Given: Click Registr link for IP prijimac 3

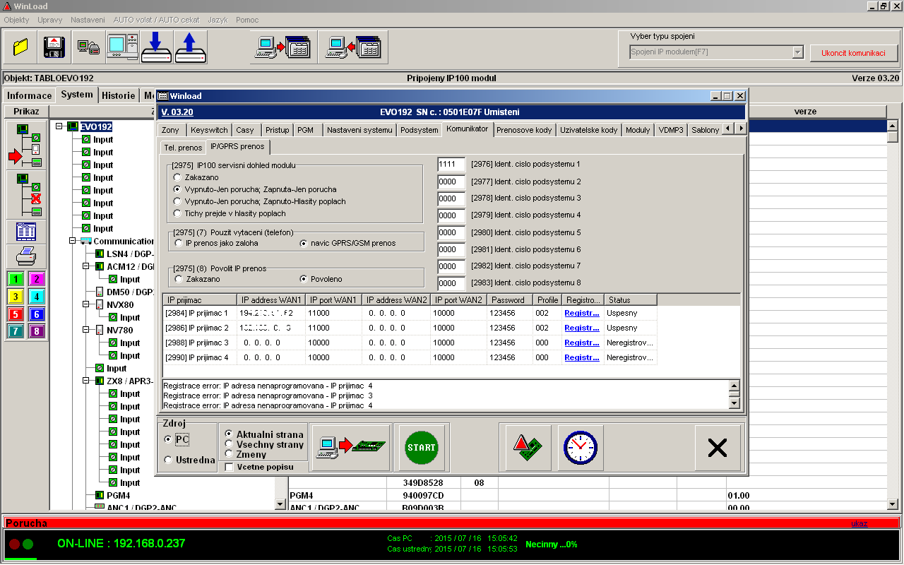Looking at the screenshot, I should [581, 343].
